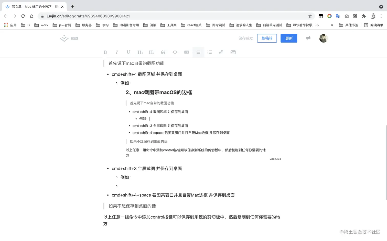This screenshot has height=241, width=387.
Task: Click the quote '如果不想保存到桌面的话'
Action: (132, 206)
